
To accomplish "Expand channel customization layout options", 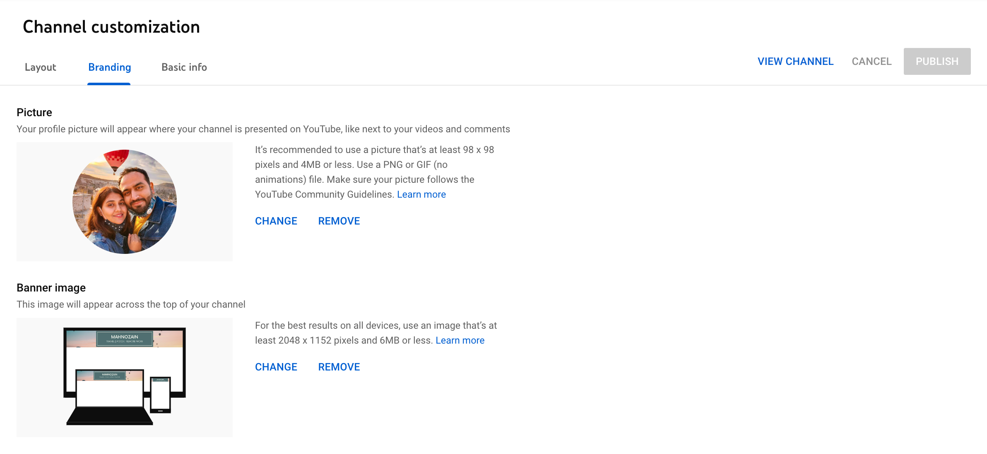I will 40,67.
